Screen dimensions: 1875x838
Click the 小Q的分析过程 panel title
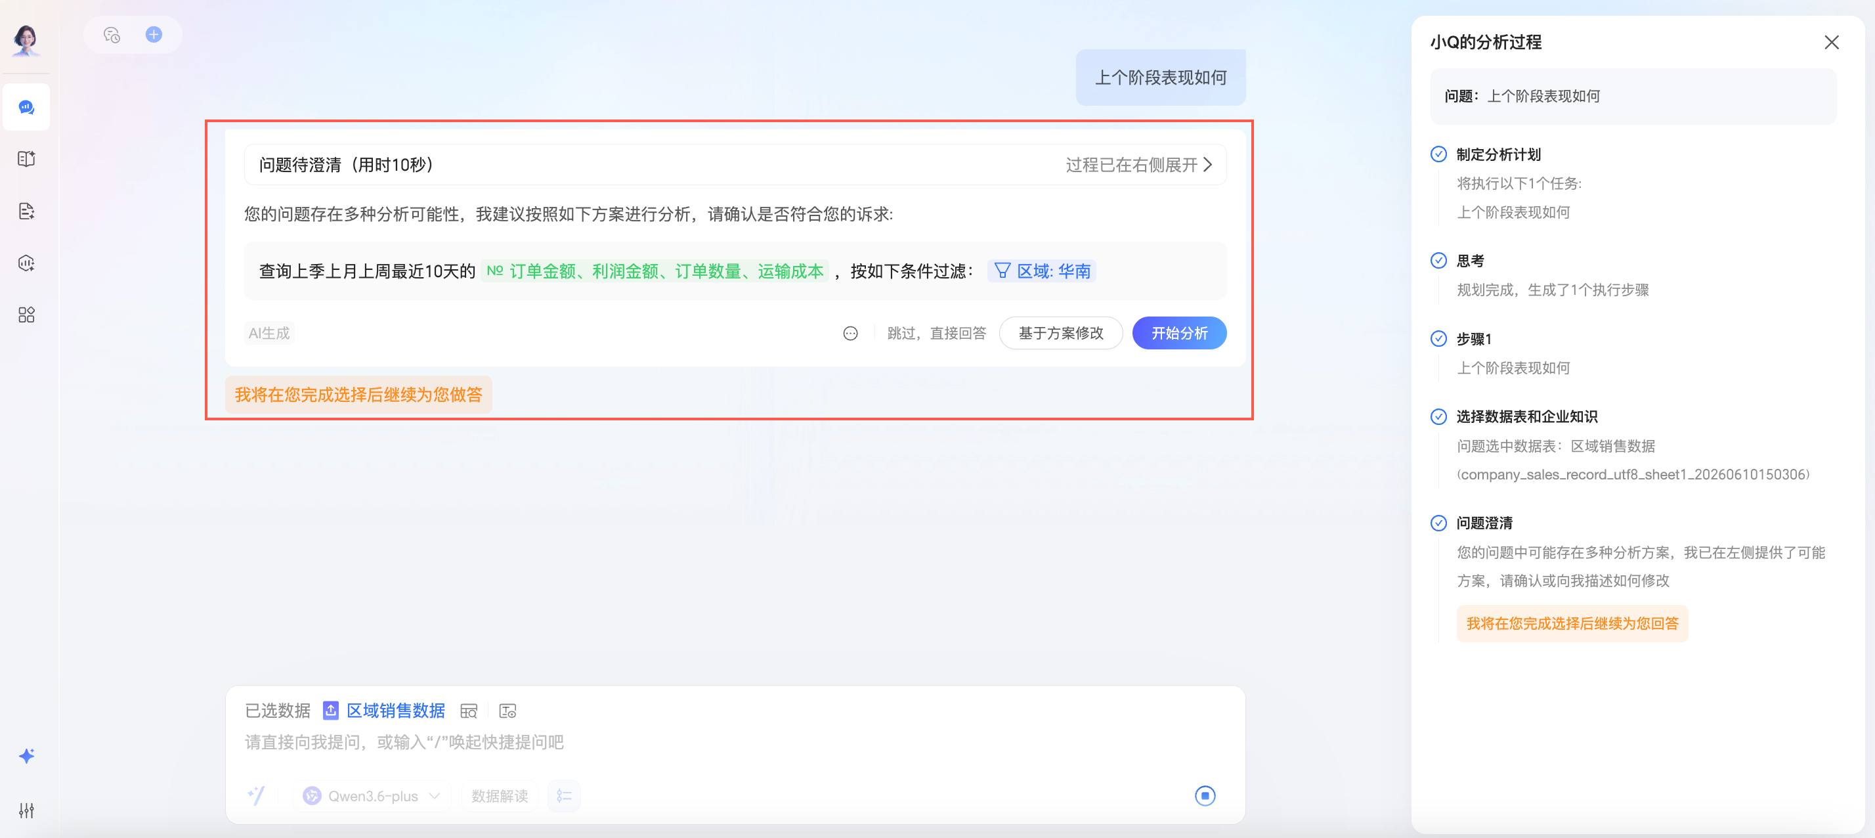(x=1486, y=42)
